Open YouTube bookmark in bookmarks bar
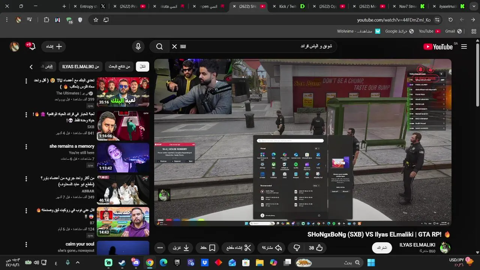Image resolution: width=480 pixels, height=270 pixels. coord(430,31)
